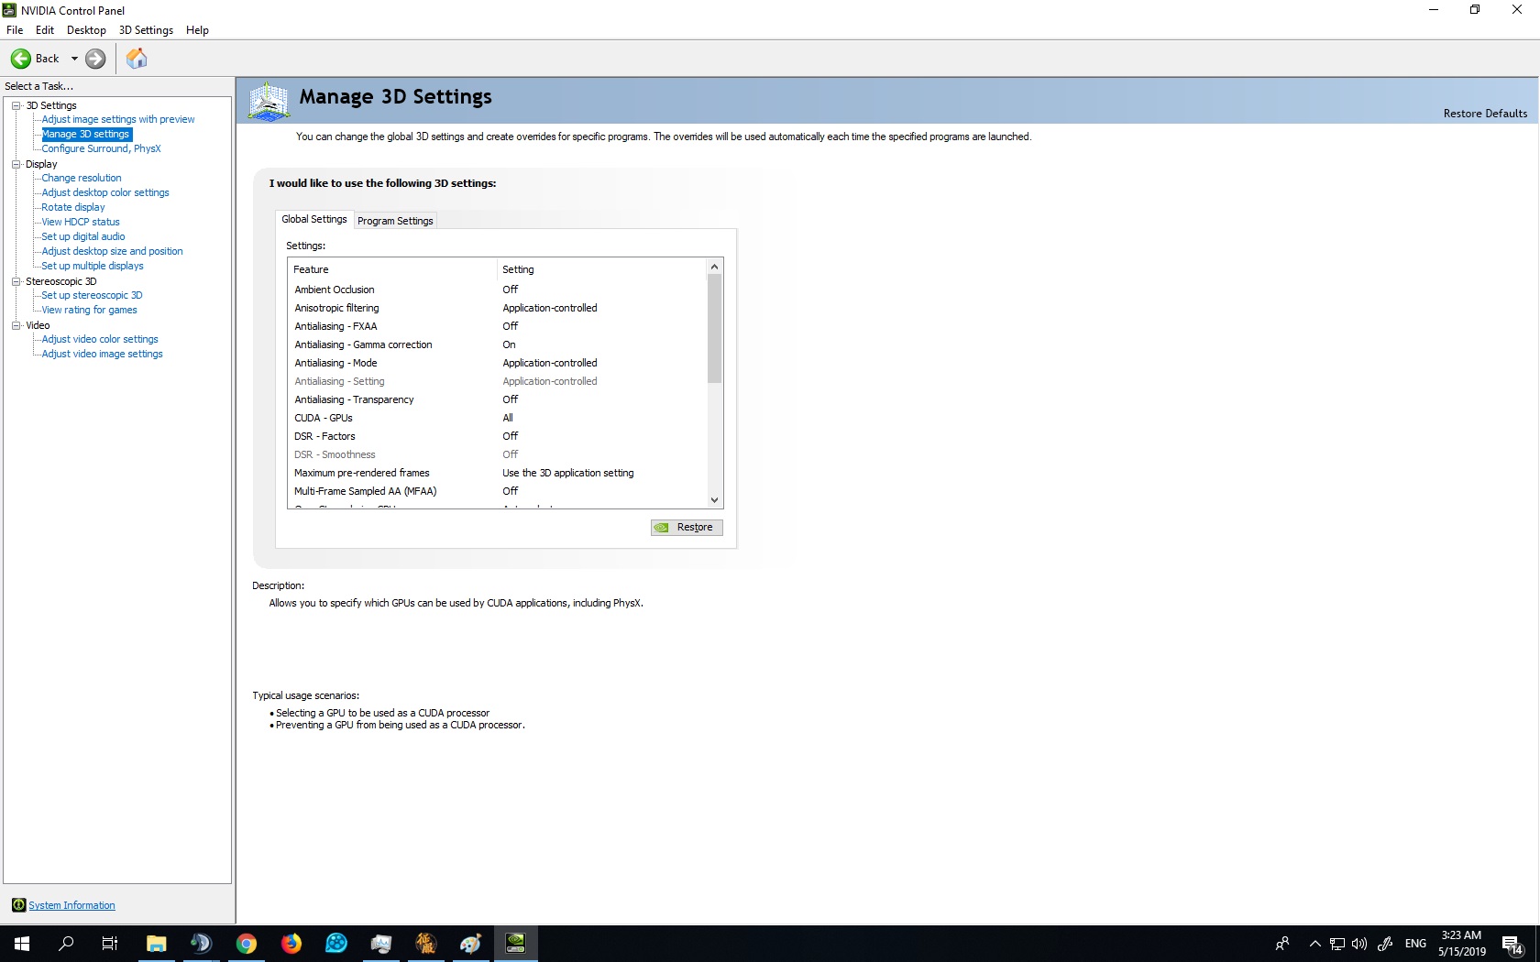Click the settings list scroll down arrow
The height and width of the screenshot is (962, 1540).
pos(714,500)
